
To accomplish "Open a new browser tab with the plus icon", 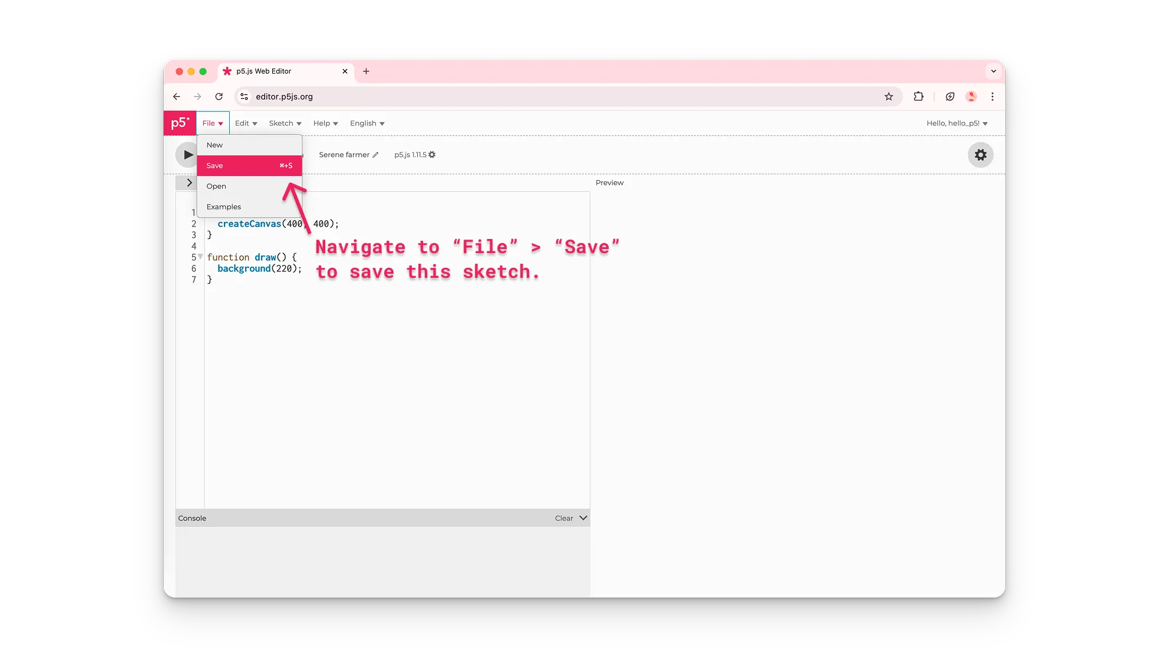I will click(366, 71).
